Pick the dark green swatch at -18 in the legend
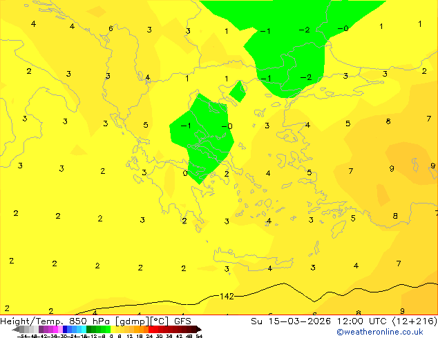This screenshot has height=338, width=438. click(89, 329)
